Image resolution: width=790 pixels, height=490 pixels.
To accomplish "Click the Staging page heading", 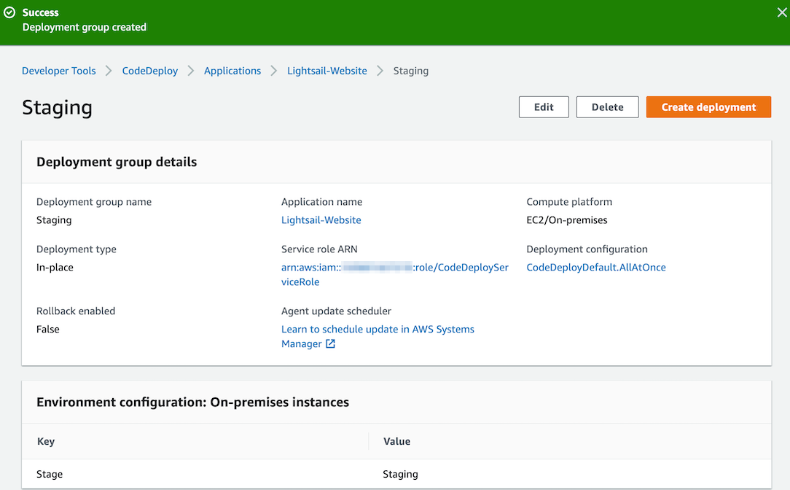I will [57, 107].
